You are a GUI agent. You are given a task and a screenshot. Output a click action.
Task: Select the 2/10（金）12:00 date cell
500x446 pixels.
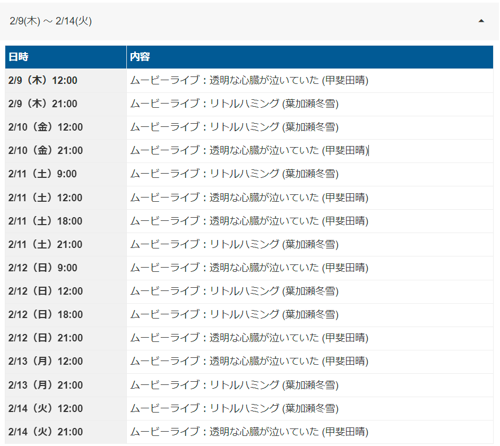(x=66, y=127)
